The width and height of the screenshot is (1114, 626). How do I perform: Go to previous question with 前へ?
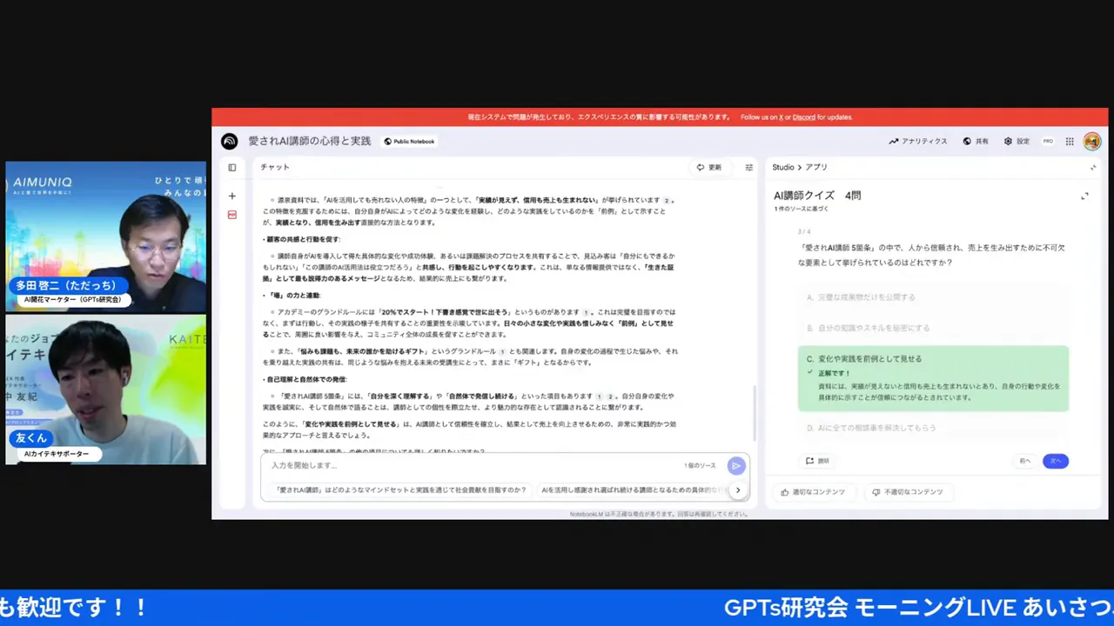click(x=1024, y=461)
